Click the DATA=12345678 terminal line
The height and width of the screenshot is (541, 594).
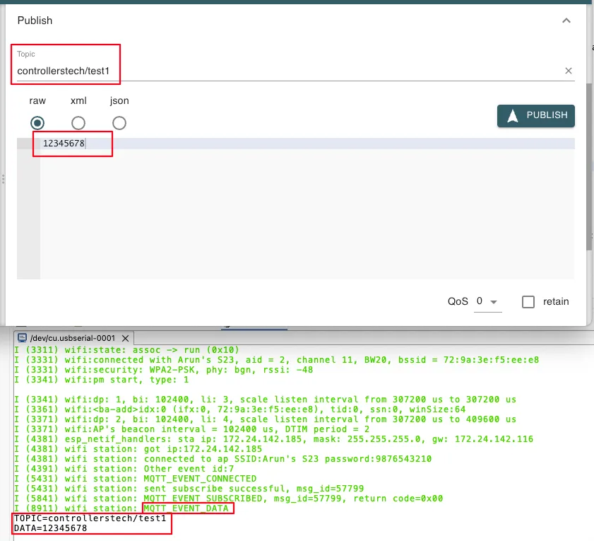coord(50,528)
